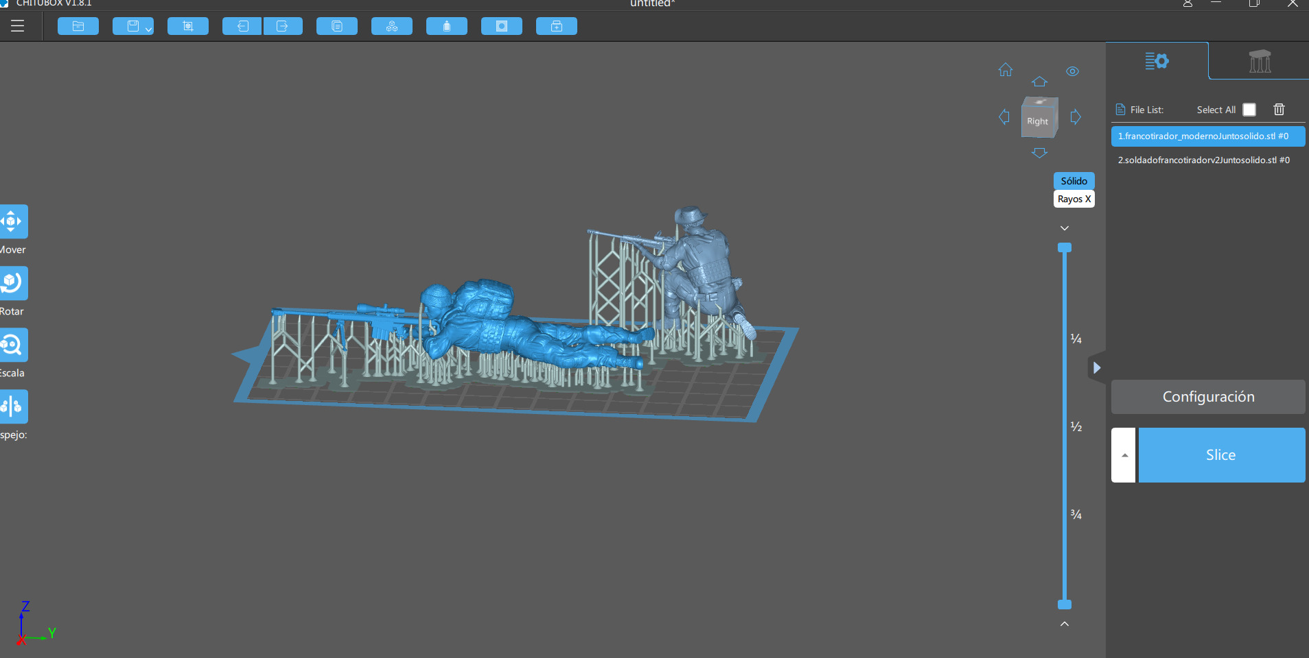Click the top handle of the layer slider
The height and width of the screenshot is (658, 1309).
[1065, 247]
